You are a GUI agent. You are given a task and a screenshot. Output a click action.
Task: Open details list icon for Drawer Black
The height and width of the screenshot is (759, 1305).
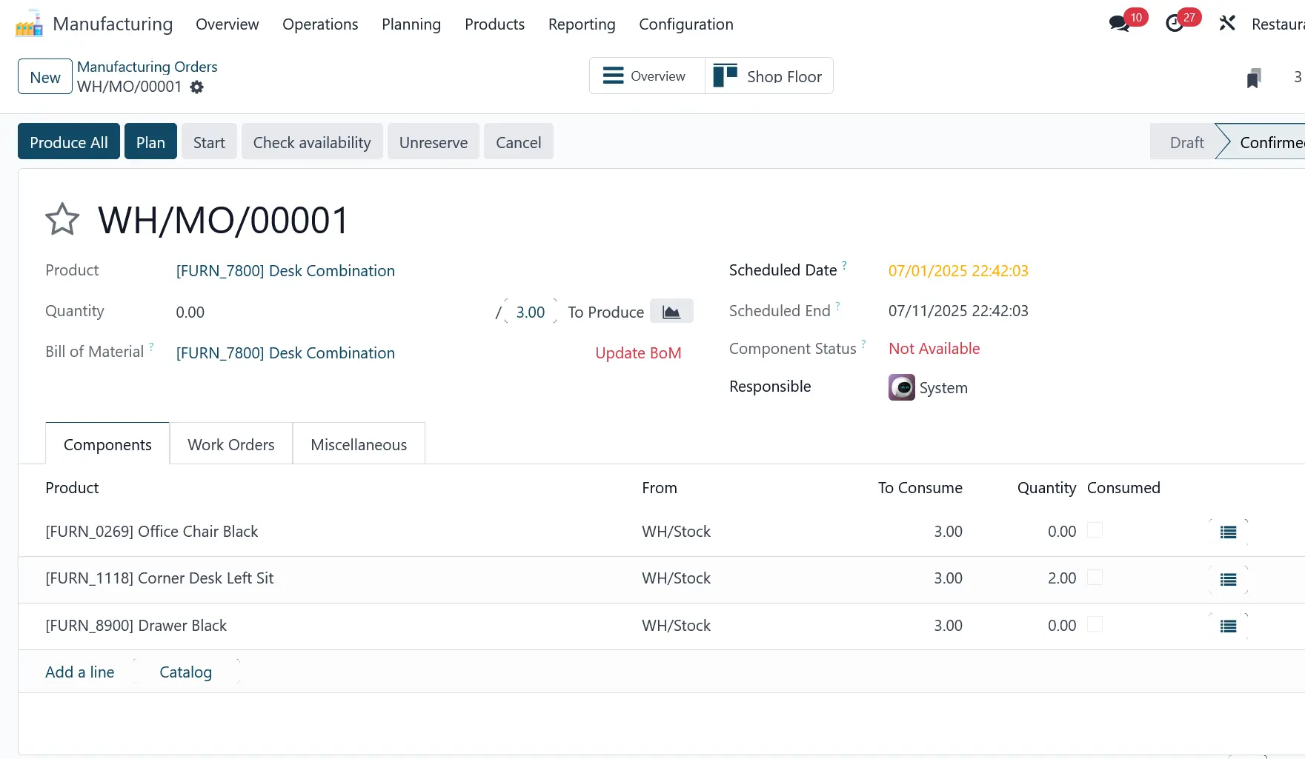[1228, 626]
